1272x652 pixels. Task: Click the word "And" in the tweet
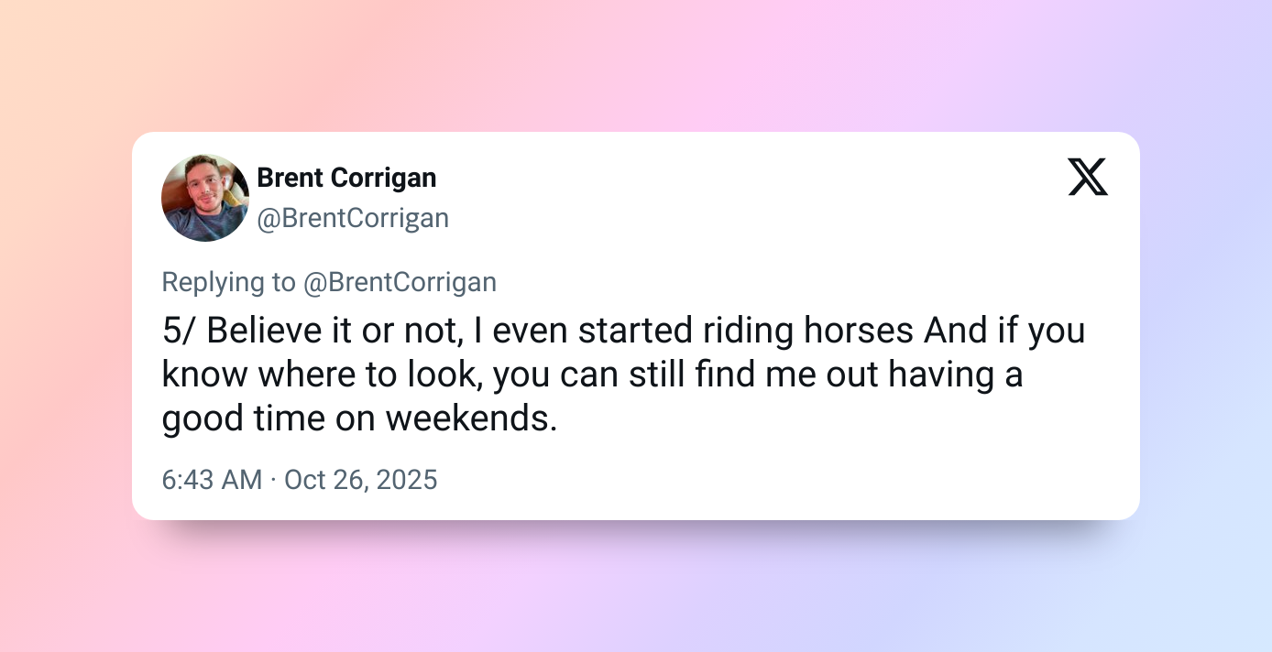point(955,331)
